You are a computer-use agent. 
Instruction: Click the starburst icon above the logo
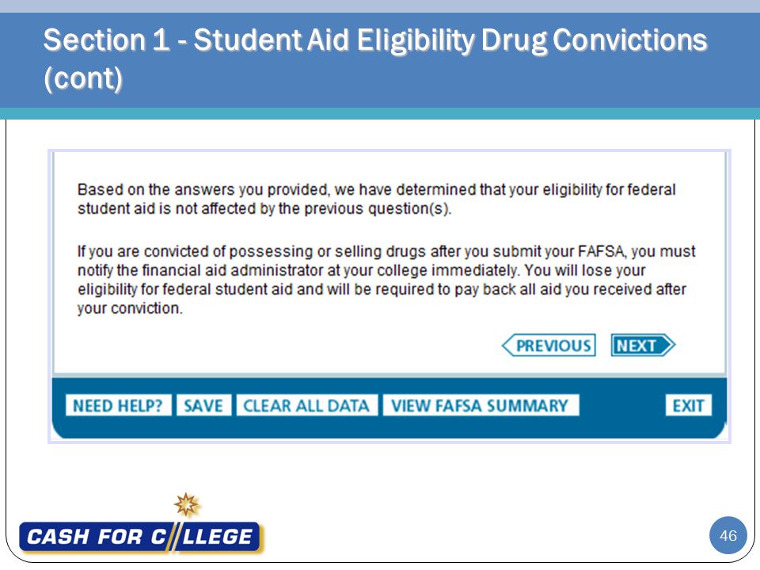click(x=187, y=505)
